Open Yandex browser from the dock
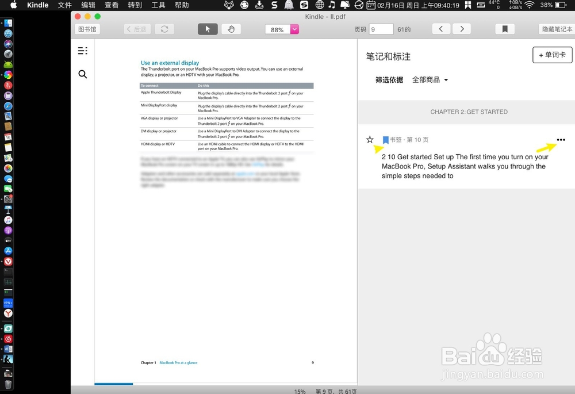The height and width of the screenshot is (394, 575). [x=8, y=313]
